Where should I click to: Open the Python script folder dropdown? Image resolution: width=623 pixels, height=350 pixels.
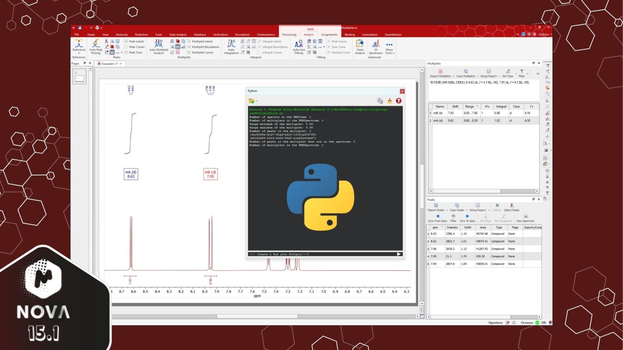pos(257,101)
